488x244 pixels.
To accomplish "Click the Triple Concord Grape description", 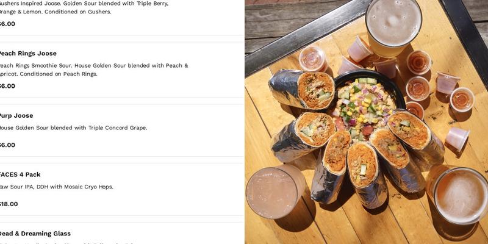I will (x=73, y=128).
